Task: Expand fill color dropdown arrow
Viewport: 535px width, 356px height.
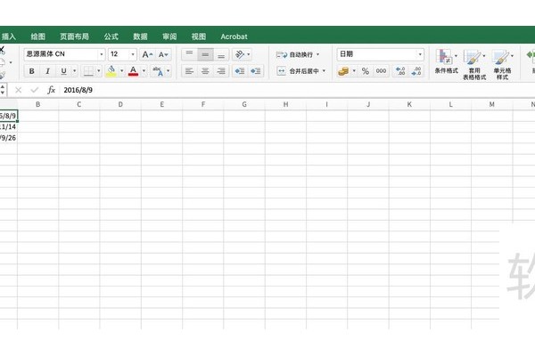Action: click(121, 71)
